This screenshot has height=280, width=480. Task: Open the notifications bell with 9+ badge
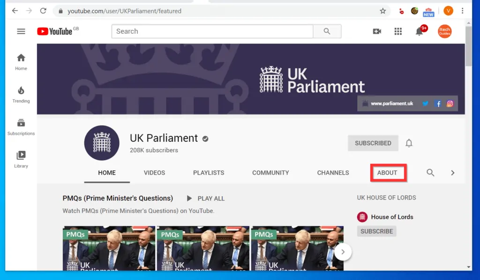(x=420, y=31)
